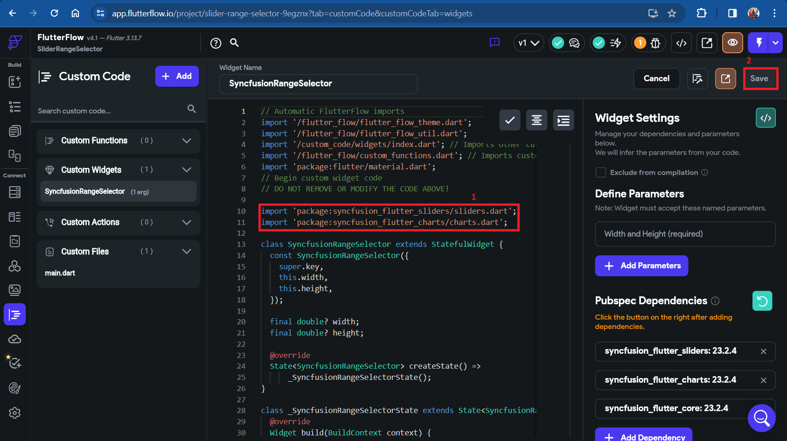
Task: Click the Add Parameters button
Action: [641, 266]
